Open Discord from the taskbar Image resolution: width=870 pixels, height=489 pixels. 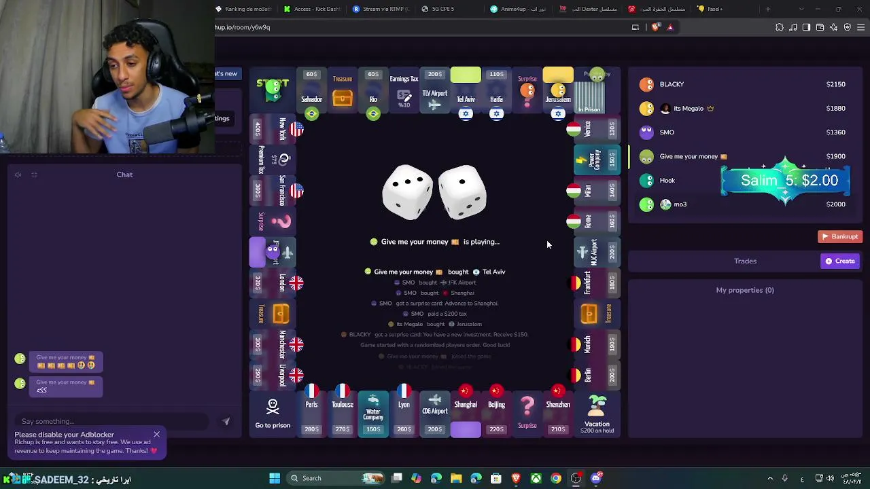tap(596, 478)
